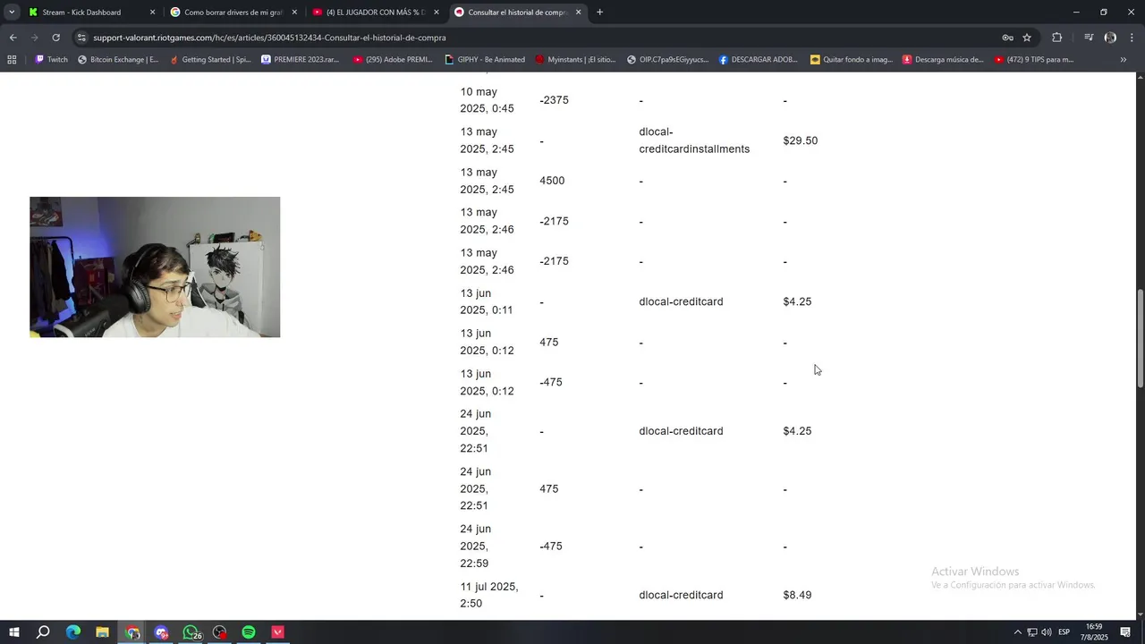Open the OIP.C7pa9sEGiyyucs bookmark
The height and width of the screenshot is (644, 1145).
click(668, 60)
